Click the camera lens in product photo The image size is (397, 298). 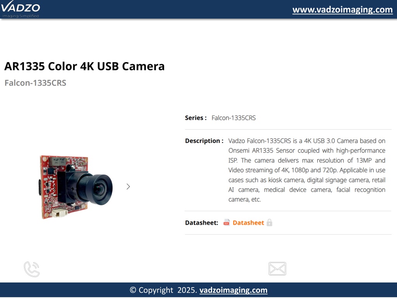point(97,189)
